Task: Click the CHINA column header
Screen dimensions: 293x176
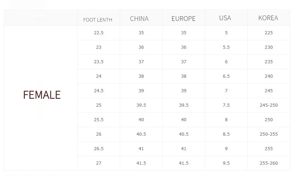Action: coord(139,18)
